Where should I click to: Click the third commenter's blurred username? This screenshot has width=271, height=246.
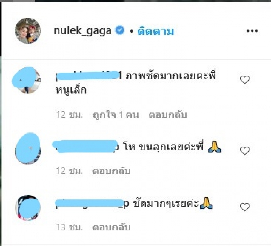point(92,203)
